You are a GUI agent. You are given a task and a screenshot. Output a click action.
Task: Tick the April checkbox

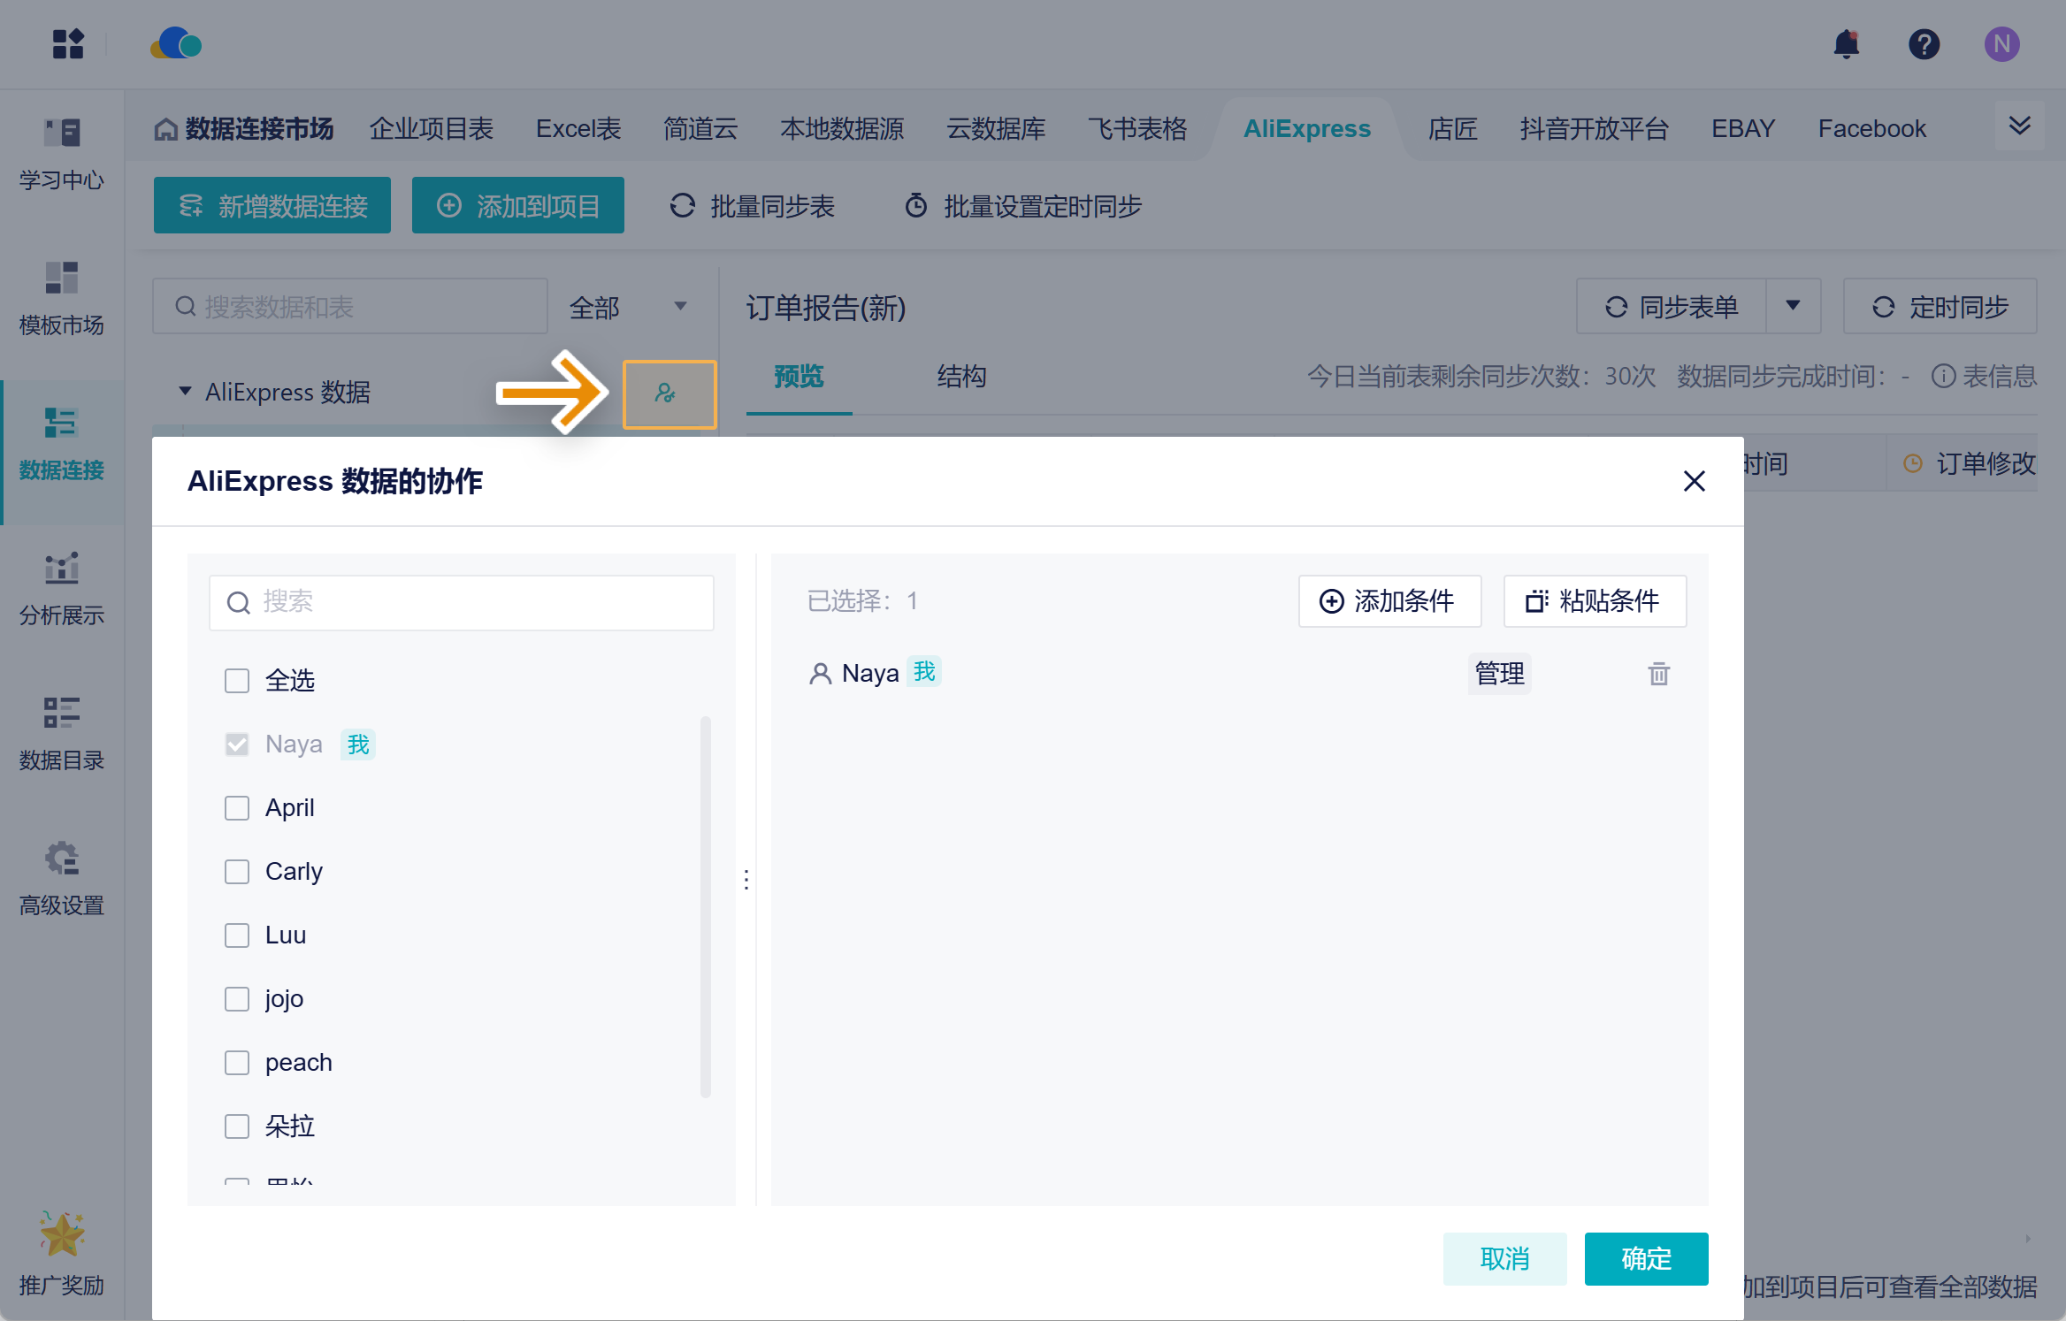point(237,808)
